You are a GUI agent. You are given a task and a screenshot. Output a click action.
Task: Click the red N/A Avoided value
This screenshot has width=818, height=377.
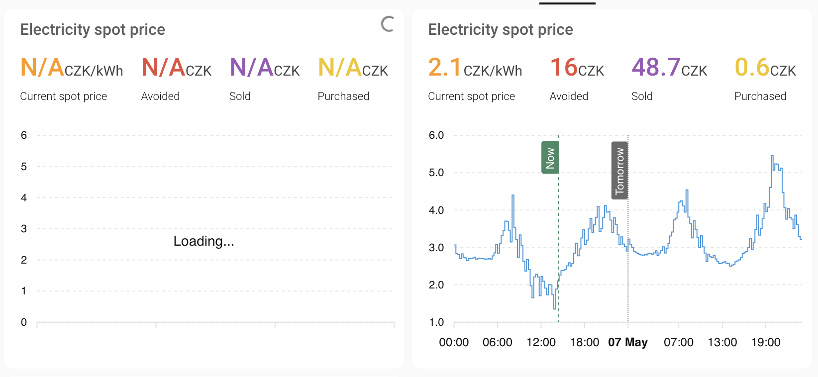pyautogui.click(x=177, y=68)
